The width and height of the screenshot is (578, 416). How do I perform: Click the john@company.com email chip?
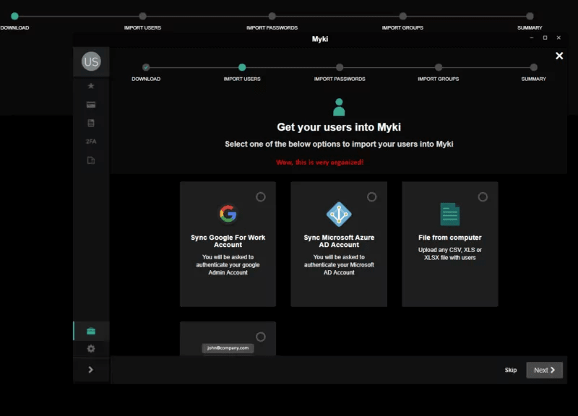pyautogui.click(x=228, y=348)
